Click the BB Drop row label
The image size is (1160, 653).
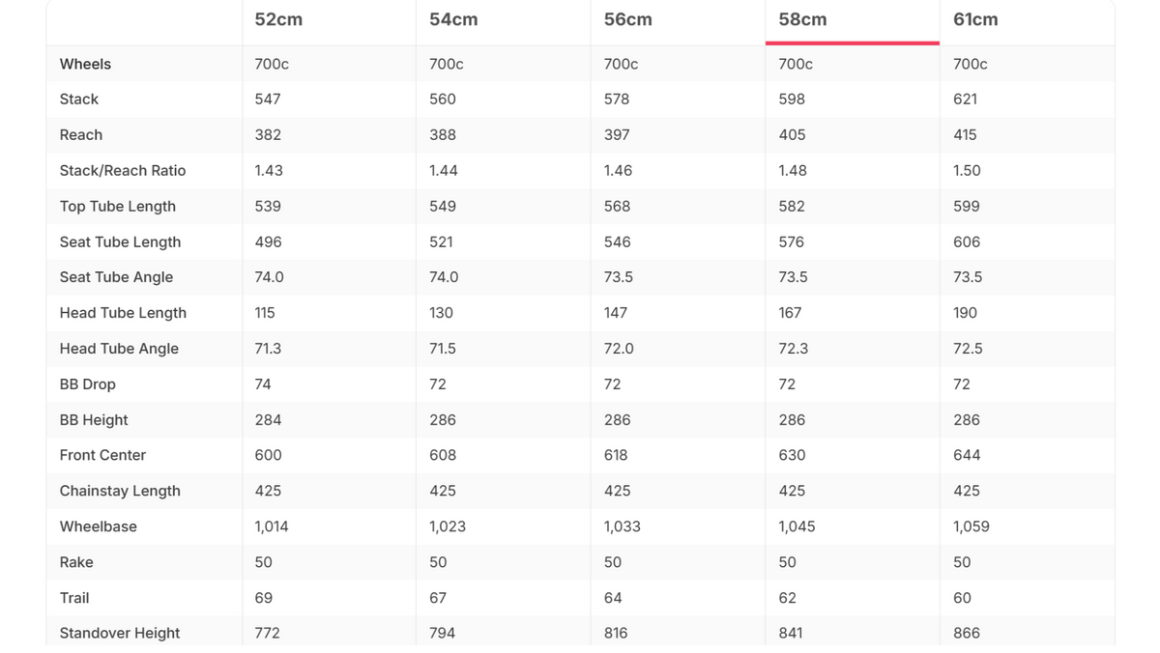point(87,384)
